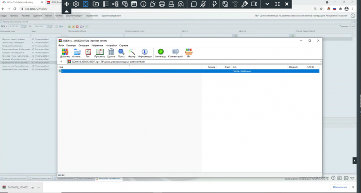
Task: Open command prompt icon in remote toolbar
Action: click(134, 4)
